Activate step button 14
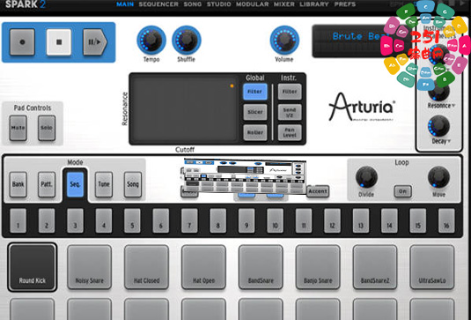The width and height of the screenshot is (471, 320). click(389, 221)
